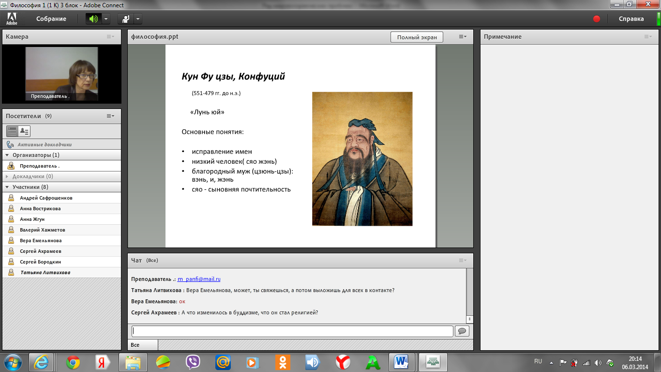Open the Собрание menu

point(51,19)
